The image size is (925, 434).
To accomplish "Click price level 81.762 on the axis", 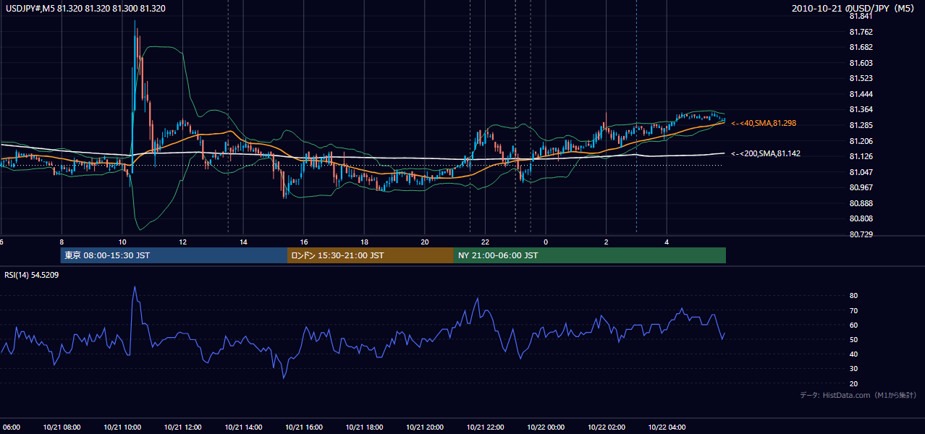I will point(861,32).
